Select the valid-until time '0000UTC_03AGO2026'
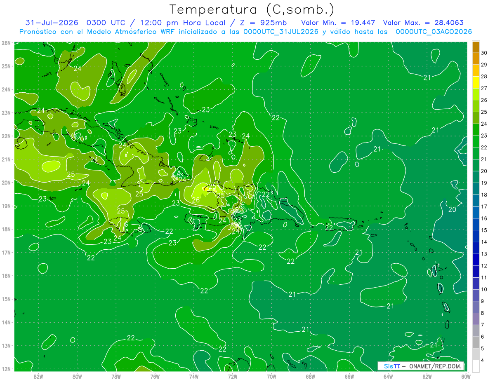This screenshot has height=382, width=495. click(434, 32)
